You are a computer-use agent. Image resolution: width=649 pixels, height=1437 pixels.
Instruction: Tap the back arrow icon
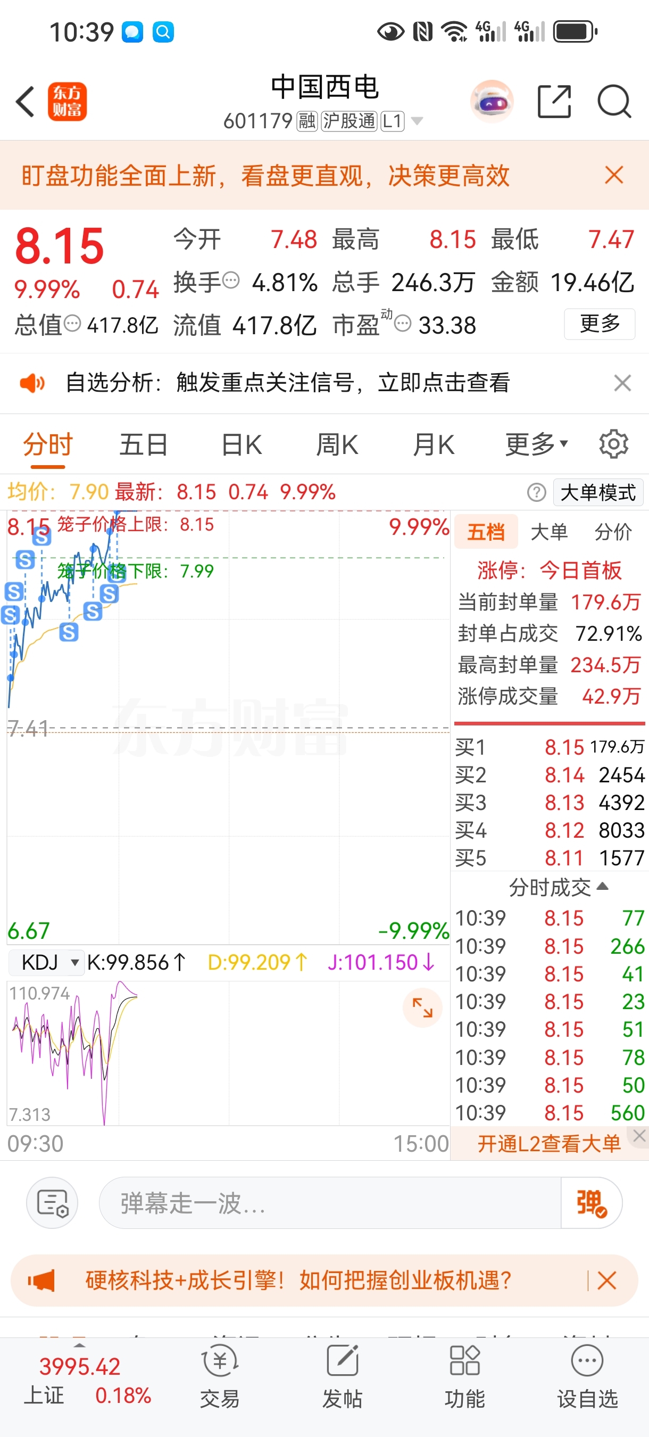pos(25,102)
